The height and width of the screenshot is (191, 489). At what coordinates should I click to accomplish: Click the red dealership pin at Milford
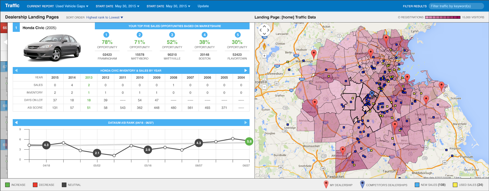[x=315, y=103]
